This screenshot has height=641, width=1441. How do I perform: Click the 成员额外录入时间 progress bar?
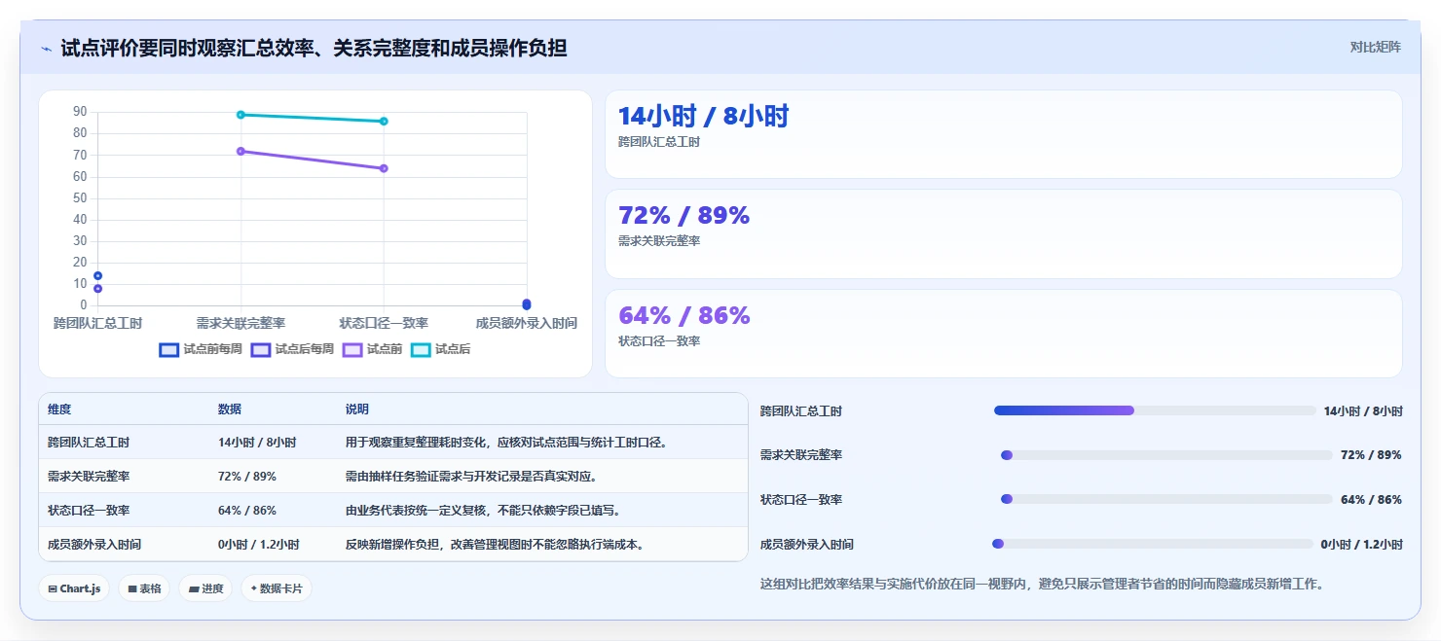point(1152,544)
